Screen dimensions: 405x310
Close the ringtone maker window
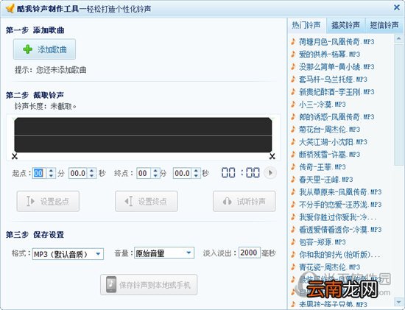click(x=397, y=7)
